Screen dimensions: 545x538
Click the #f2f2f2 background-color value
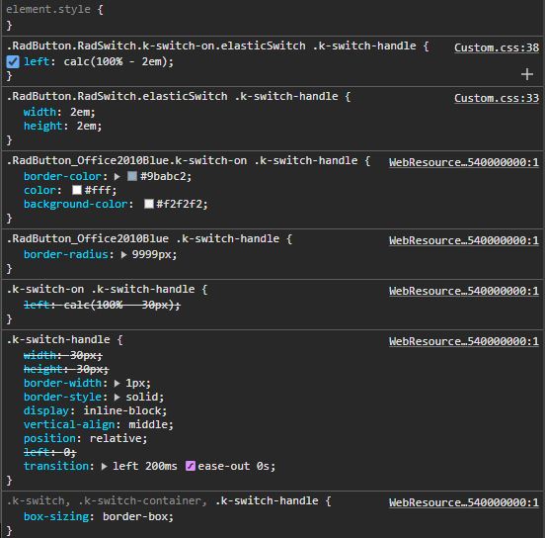pyautogui.click(x=180, y=204)
